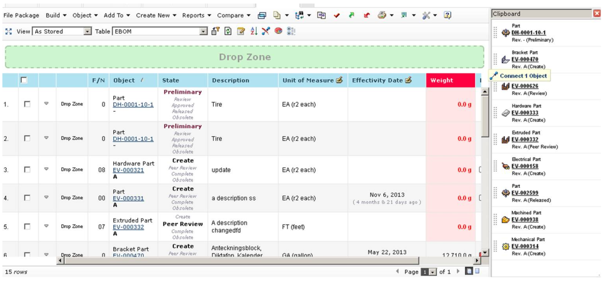The width and height of the screenshot is (610, 281).
Task: Expand the row 3 action arrow
Action: 47,169
